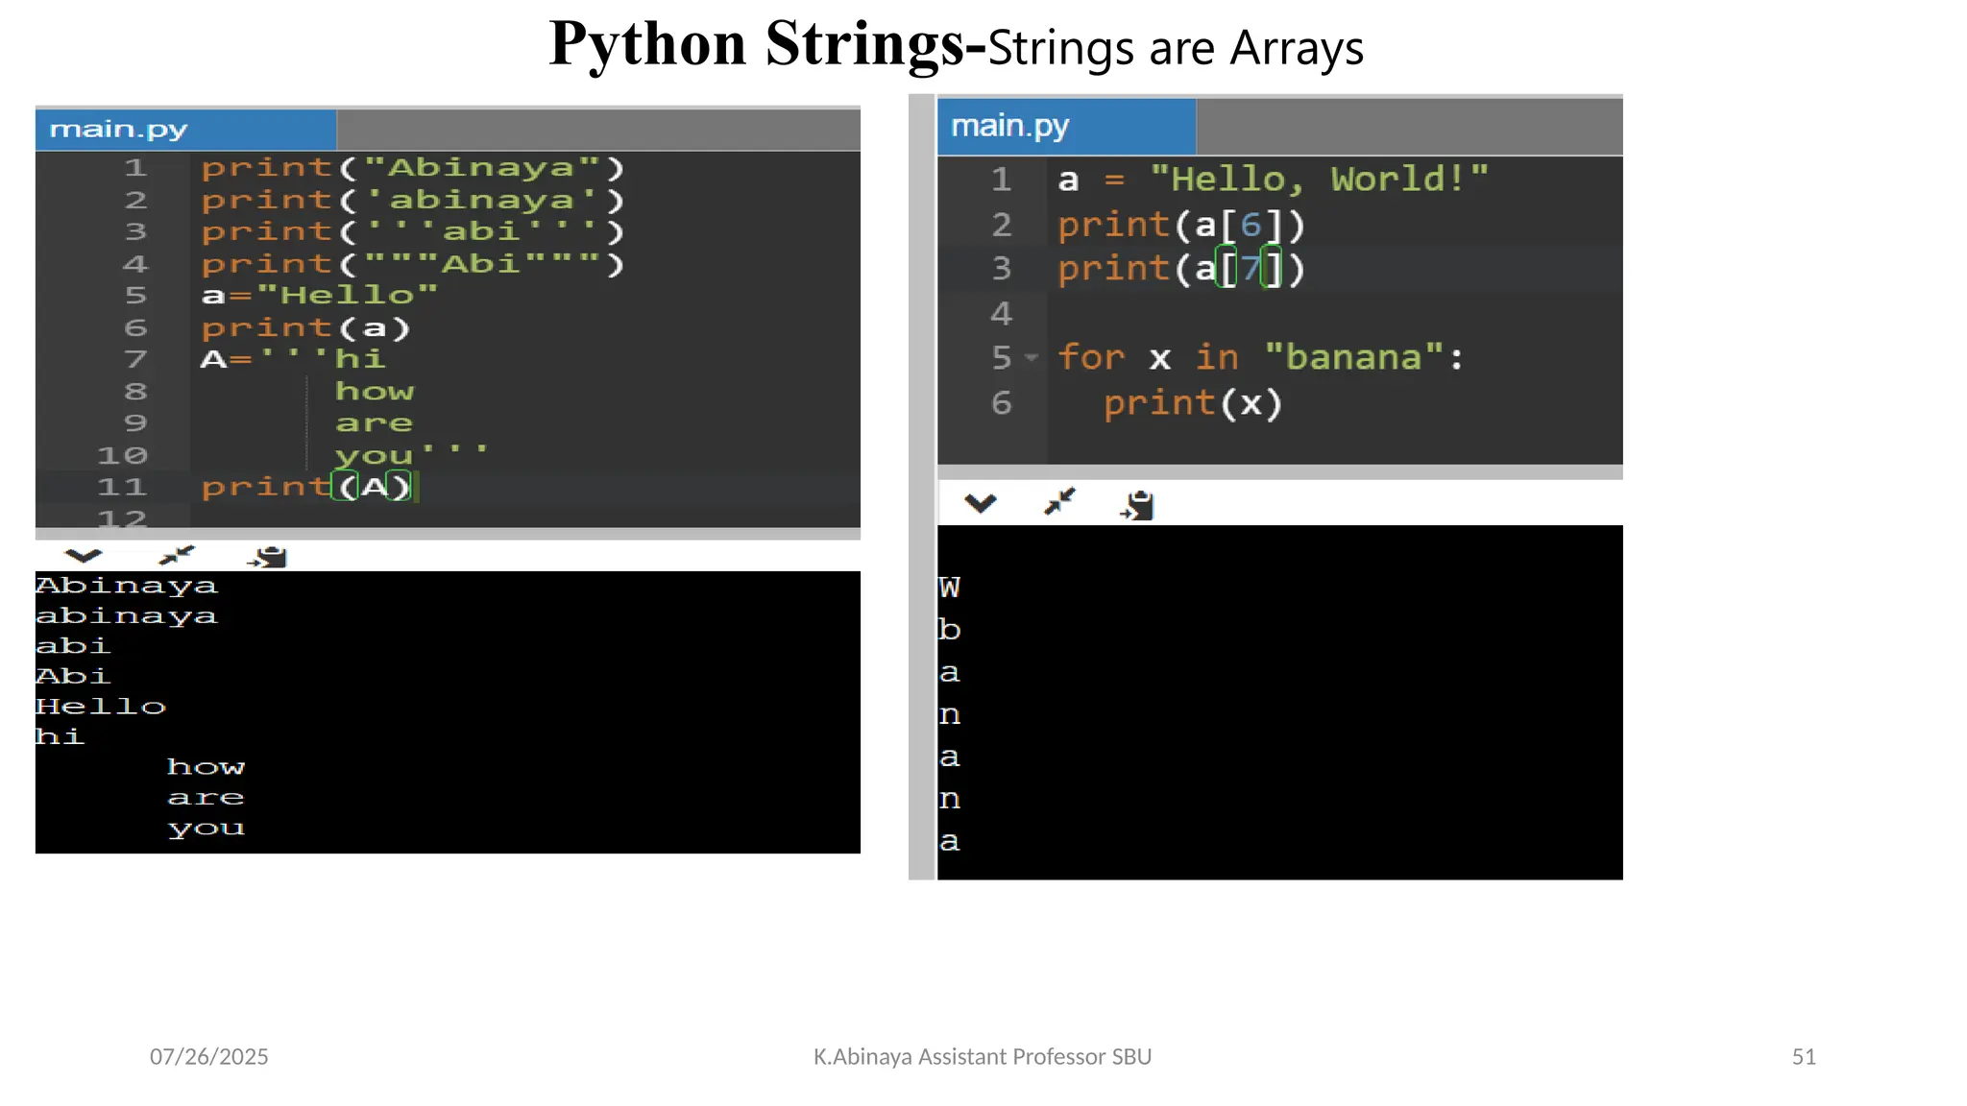Viewport: 1967px width, 1106px height.
Task: Click output text Abinaya in left console
Action: pos(127,587)
